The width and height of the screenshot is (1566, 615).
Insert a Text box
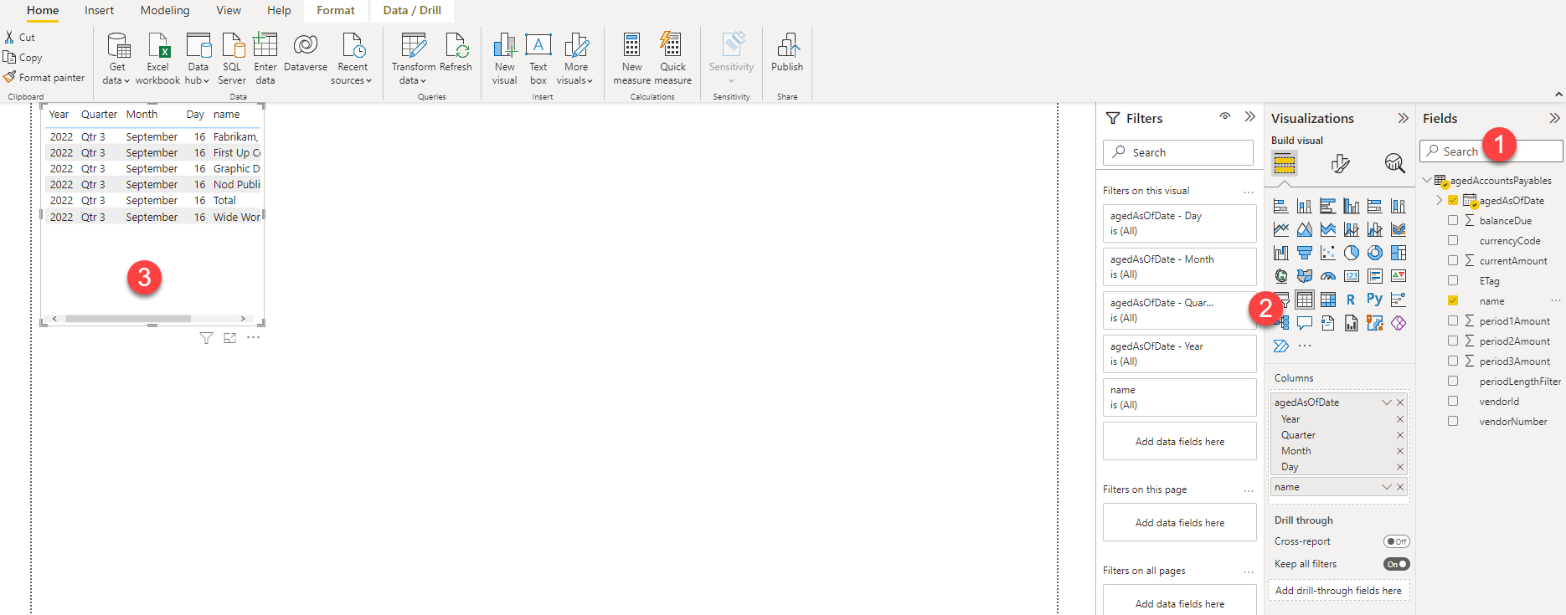point(538,58)
